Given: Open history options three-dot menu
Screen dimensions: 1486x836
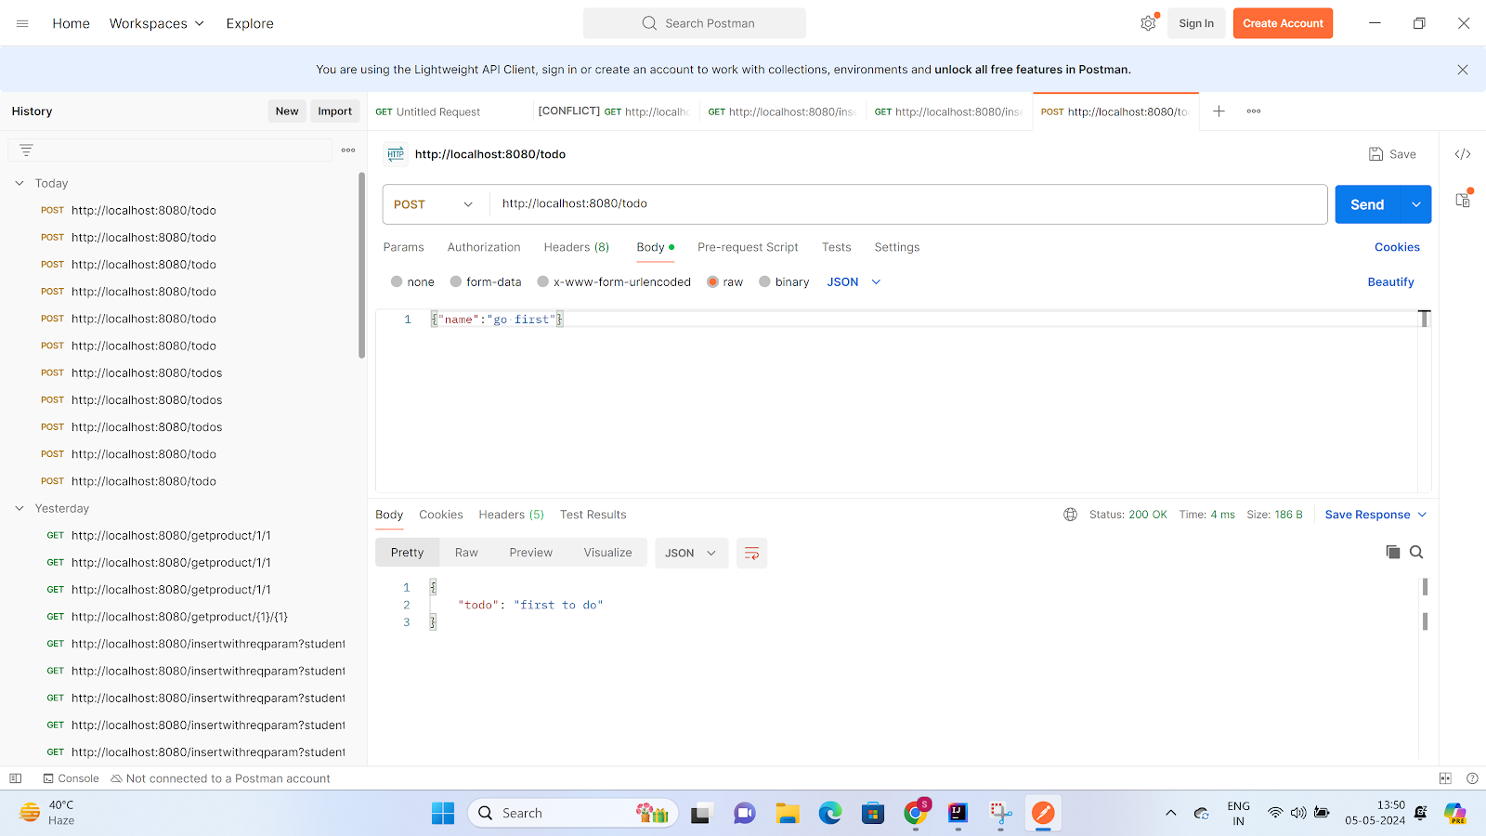Looking at the screenshot, I should (x=348, y=150).
